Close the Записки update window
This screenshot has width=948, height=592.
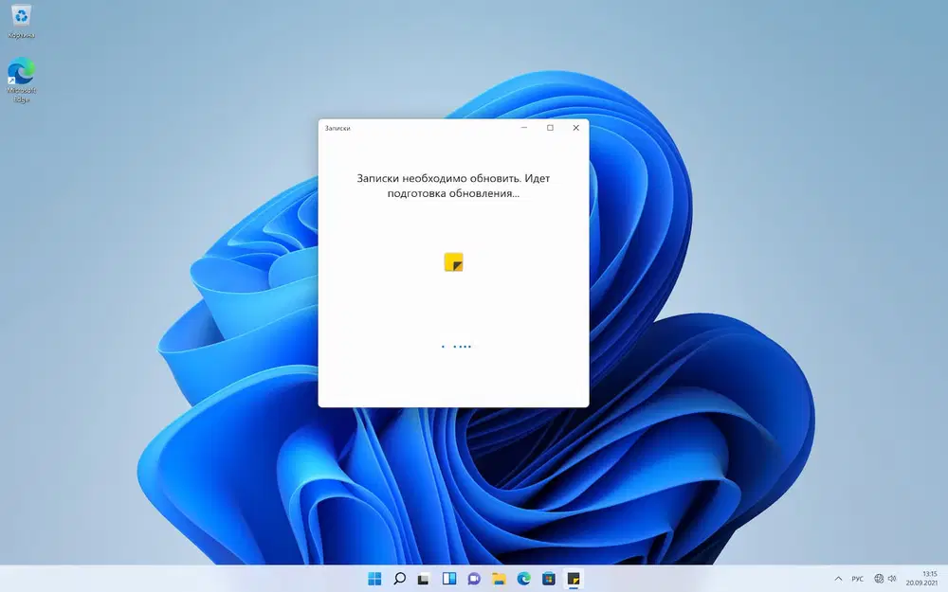click(x=576, y=128)
